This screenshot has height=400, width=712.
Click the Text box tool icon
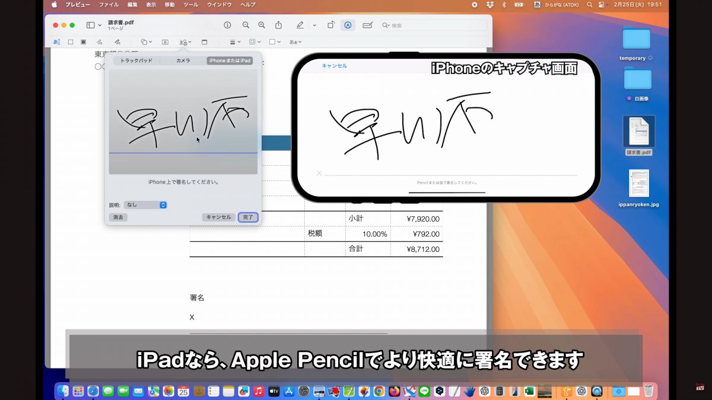(x=165, y=42)
